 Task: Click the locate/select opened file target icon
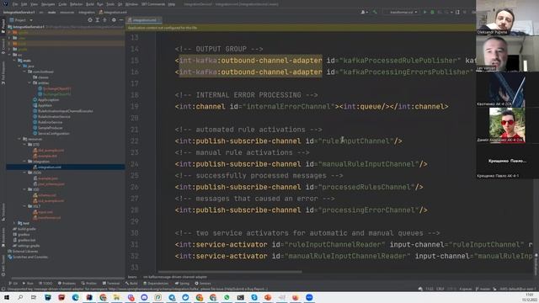click(x=90, y=20)
